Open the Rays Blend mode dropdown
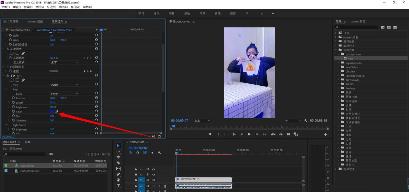The width and height of the screenshot is (409, 192). (64, 94)
